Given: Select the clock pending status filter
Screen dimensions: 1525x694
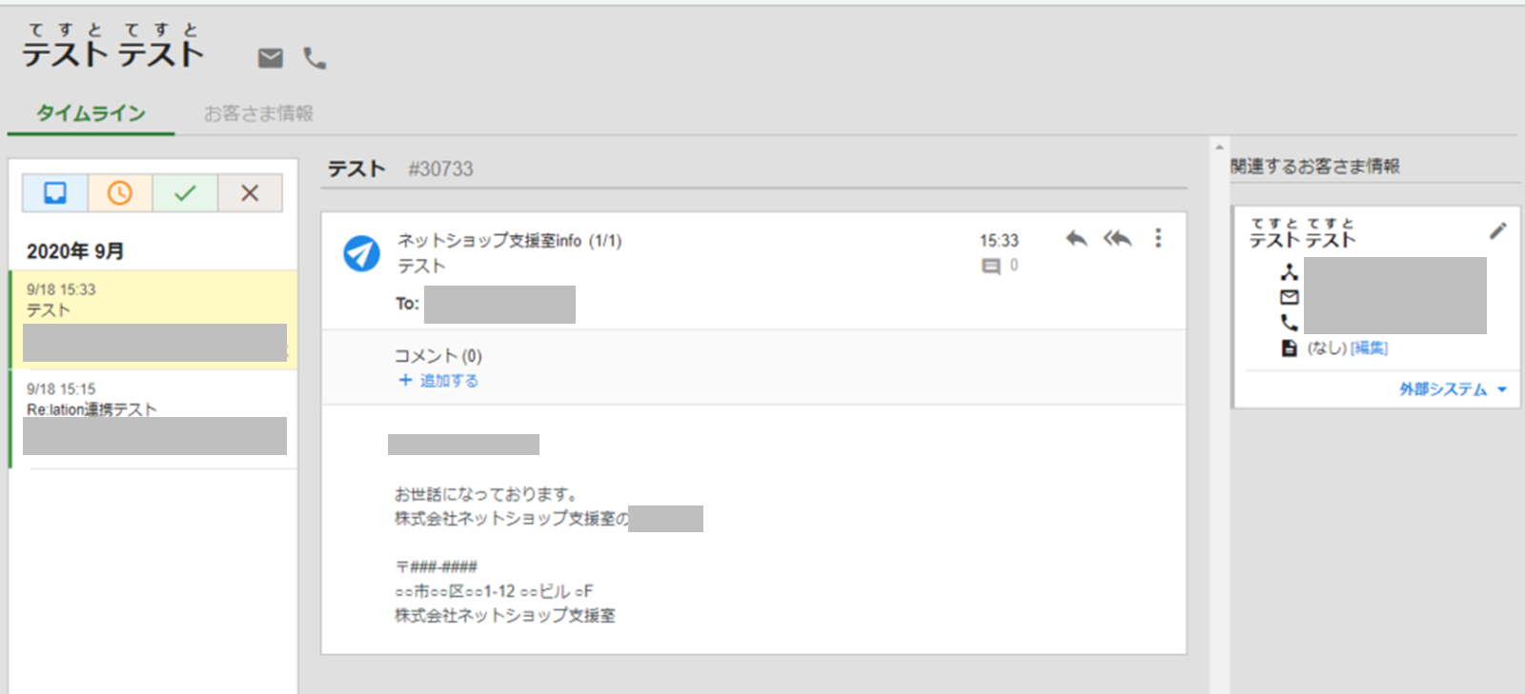Looking at the screenshot, I should pos(120,193).
